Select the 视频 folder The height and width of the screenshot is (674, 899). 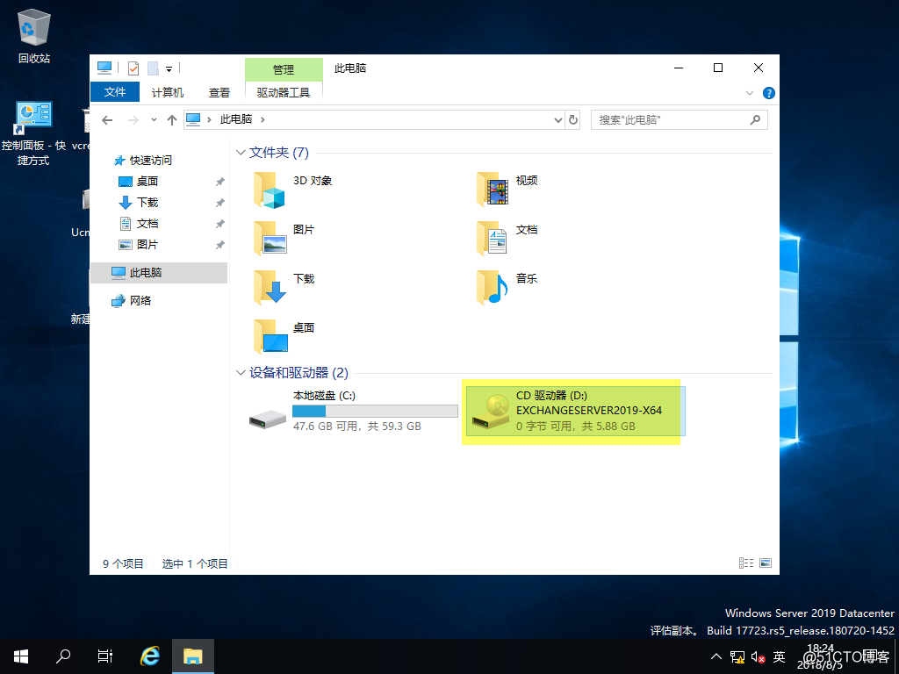pos(507,189)
